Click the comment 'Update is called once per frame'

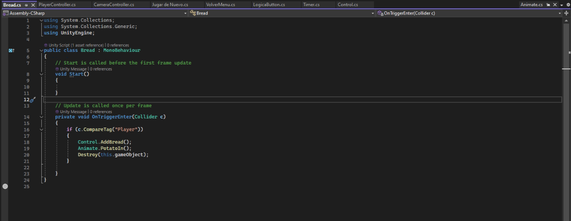click(103, 106)
